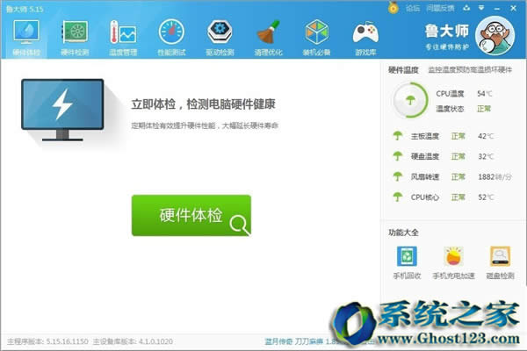Open the 手机回收 phone recycling tool

click(408, 263)
